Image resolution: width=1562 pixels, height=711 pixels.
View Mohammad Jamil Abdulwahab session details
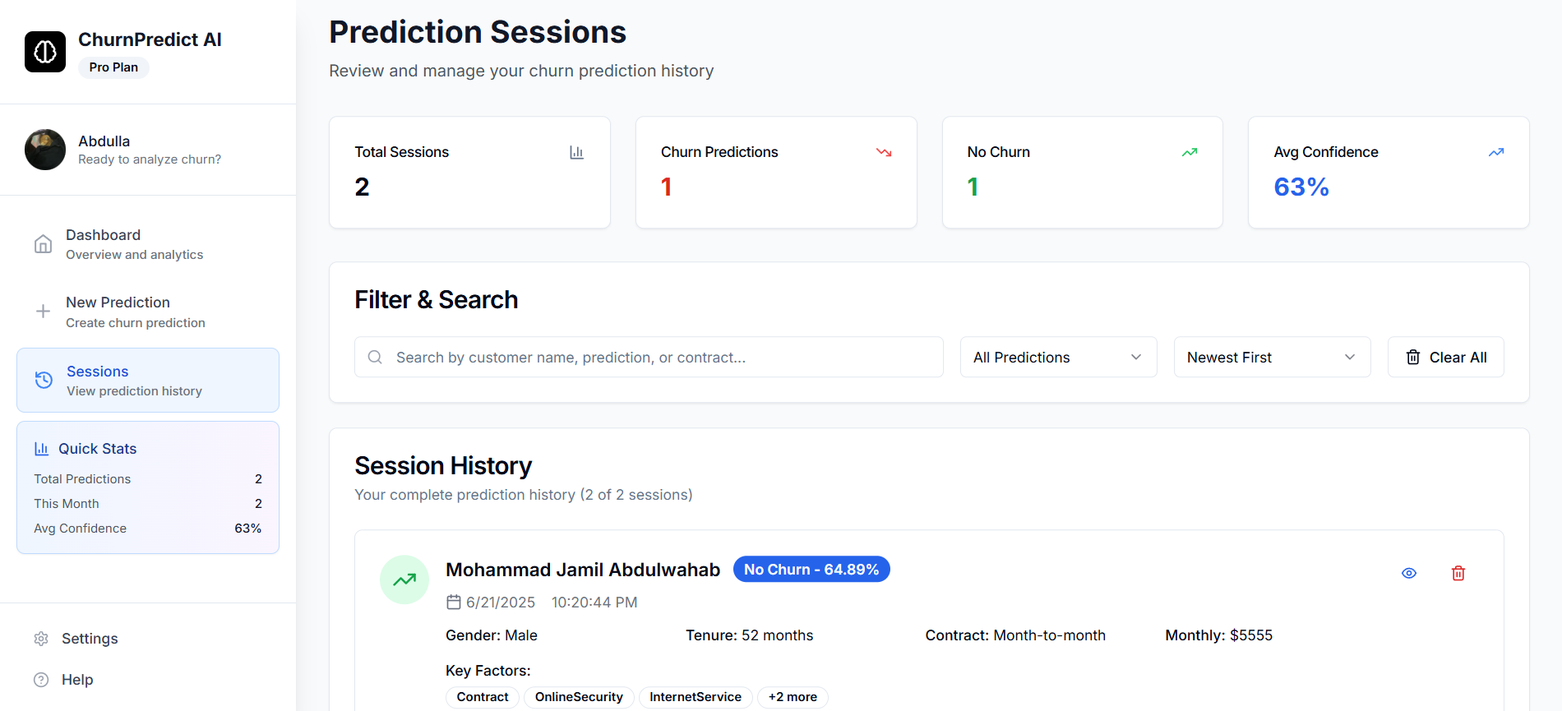click(x=1409, y=573)
